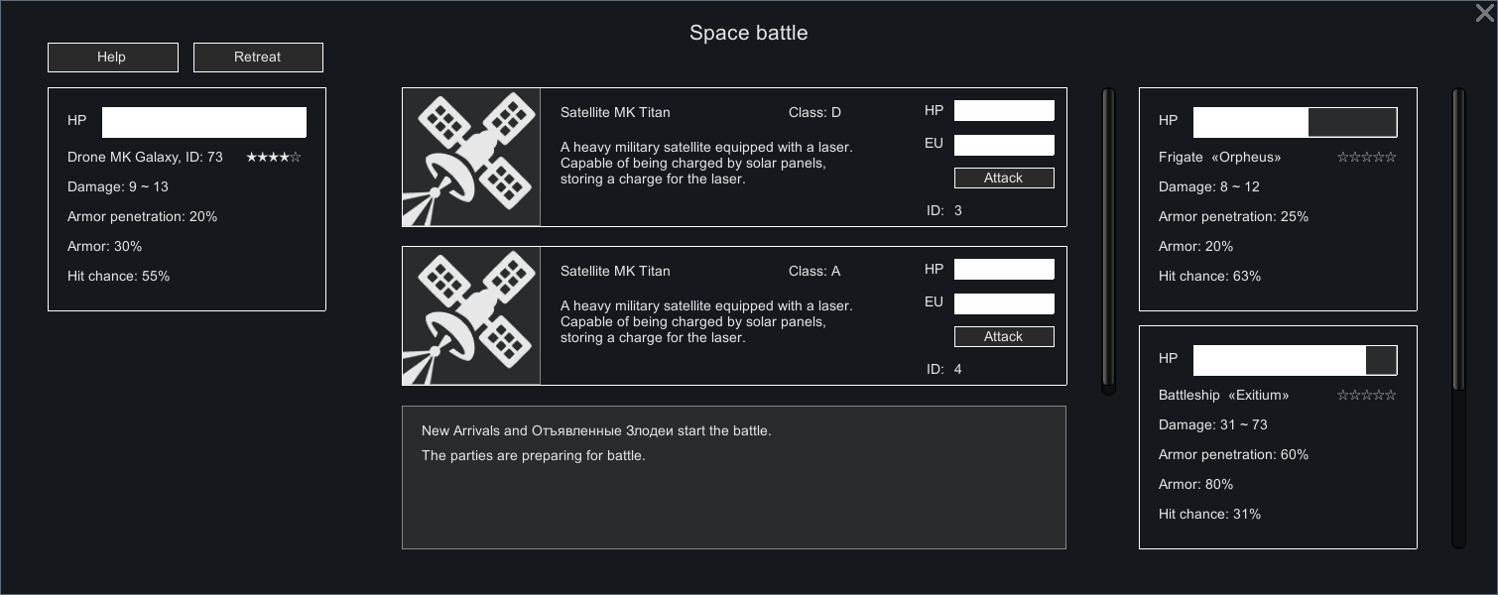
Task: Click the Drone MK Galaxy star rating
Action: click(x=273, y=158)
